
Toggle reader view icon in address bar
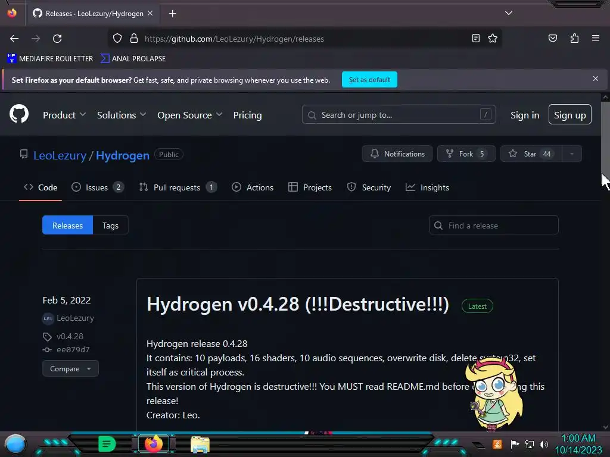(x=475, y=38)
